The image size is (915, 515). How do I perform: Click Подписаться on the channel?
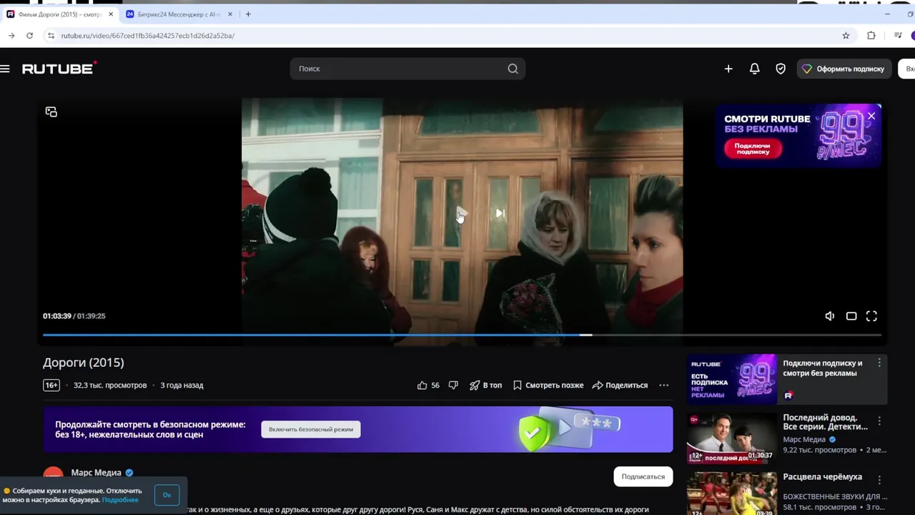pos(643,476)
